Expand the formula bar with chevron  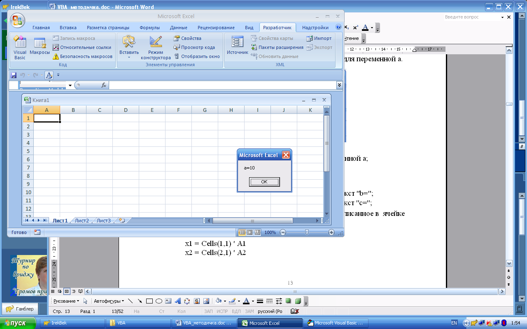339,85
